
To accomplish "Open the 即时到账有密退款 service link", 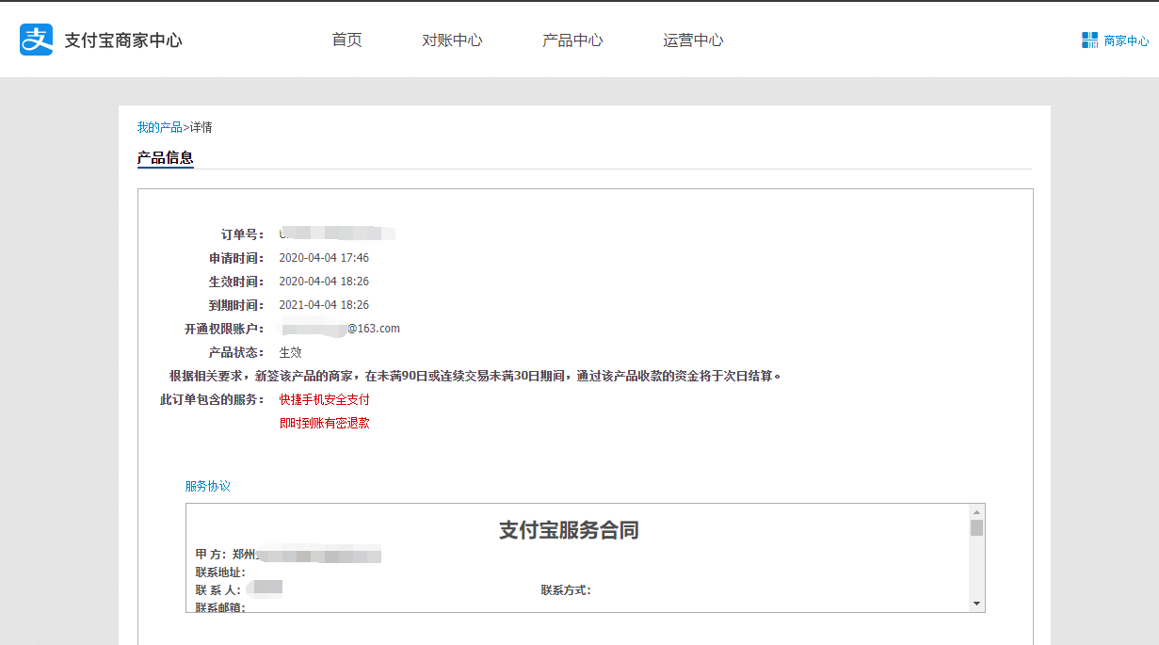I will [324, 423].
